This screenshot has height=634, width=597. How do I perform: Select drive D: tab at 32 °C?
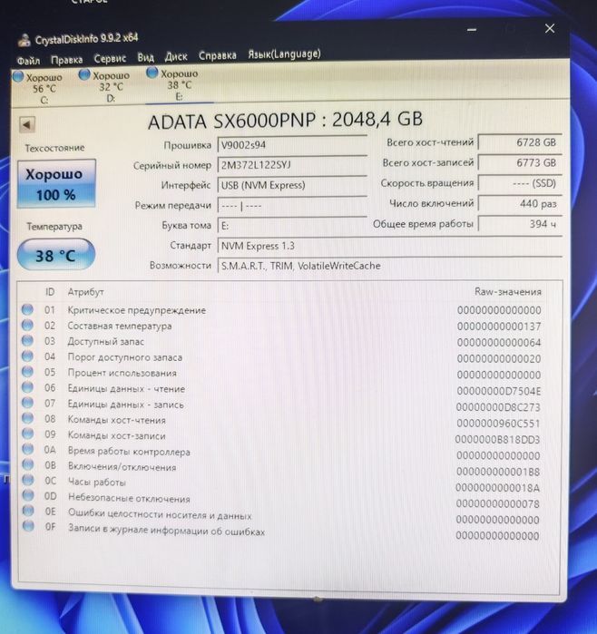106,86
